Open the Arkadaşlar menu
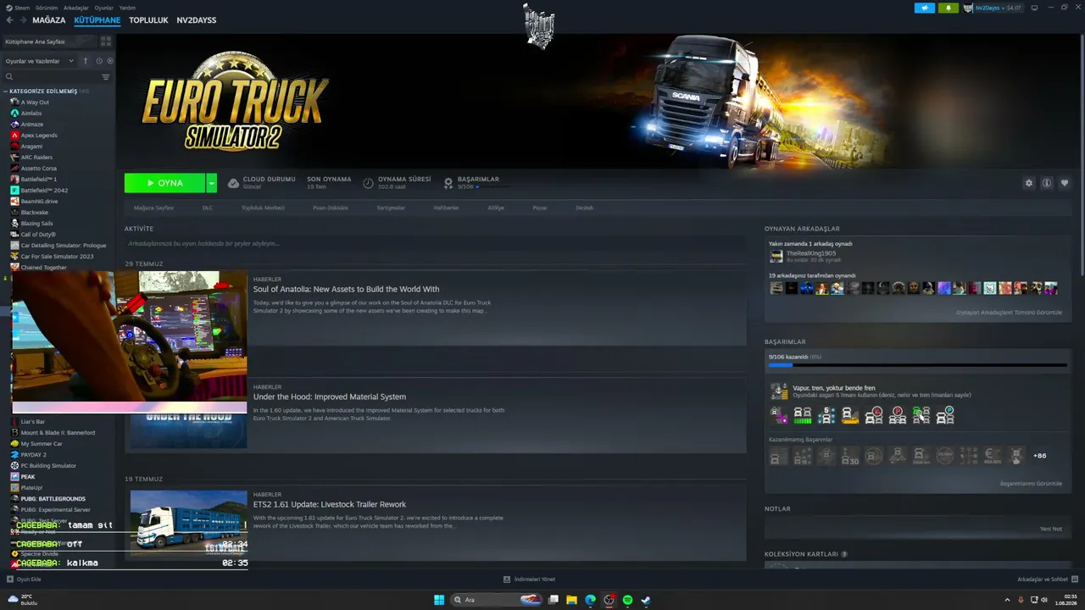The height and width of the screenshot is (610, 1085). click(76, 8)
